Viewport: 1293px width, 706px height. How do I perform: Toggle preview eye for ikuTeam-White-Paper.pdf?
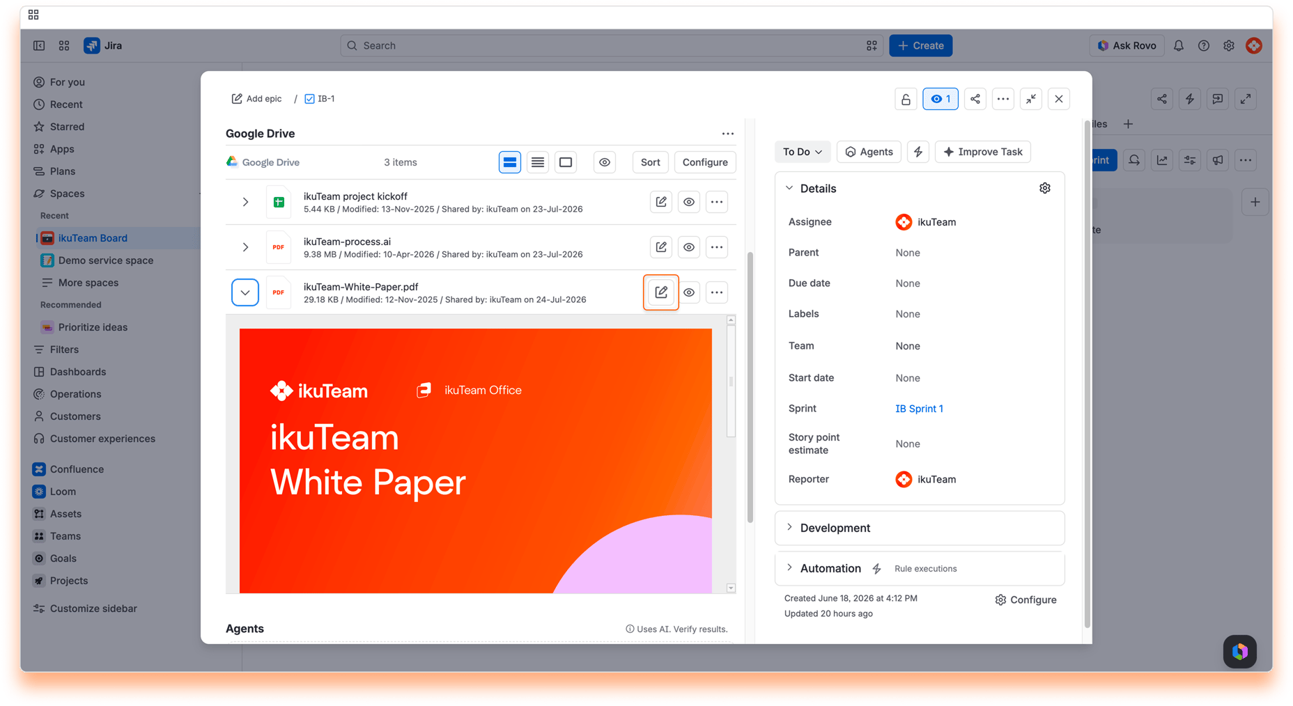[x=688, y=292]
